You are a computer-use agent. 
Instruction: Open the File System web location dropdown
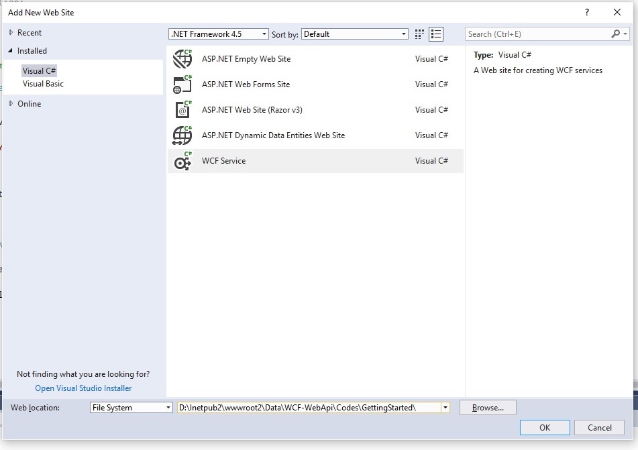click(131, 408)
